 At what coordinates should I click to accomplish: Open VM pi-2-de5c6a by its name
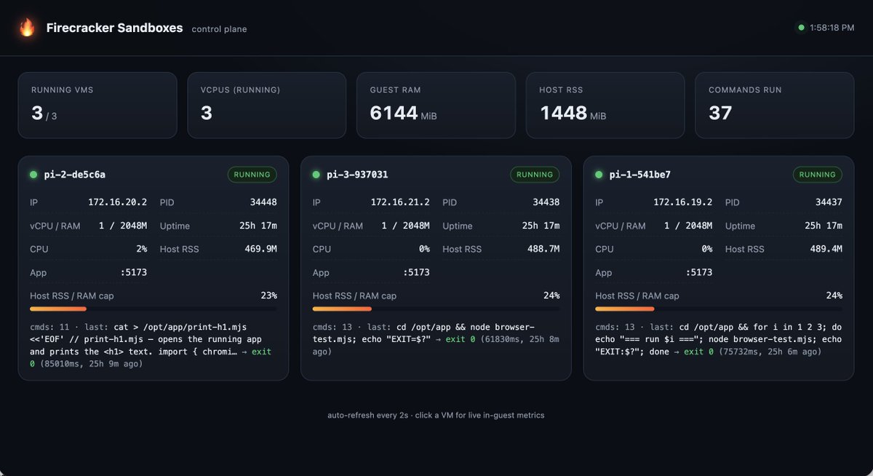click(74, 175)
